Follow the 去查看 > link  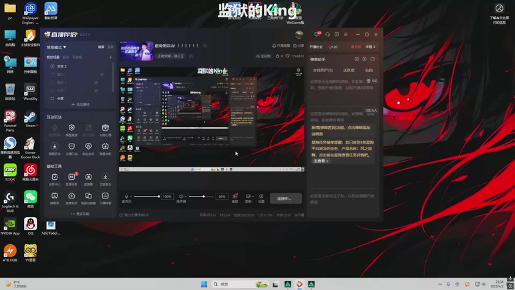(x=321, y=161)
